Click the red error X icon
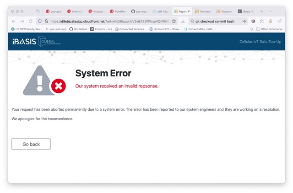 [x=59, y=86]
